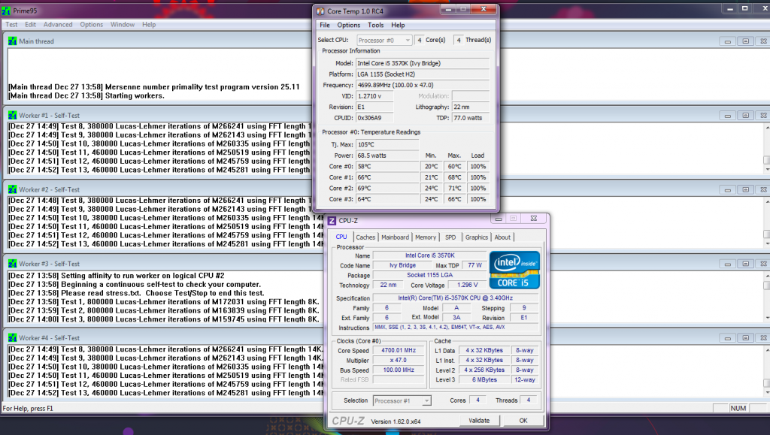Click OK button in CPU-Z

[523, 421]
